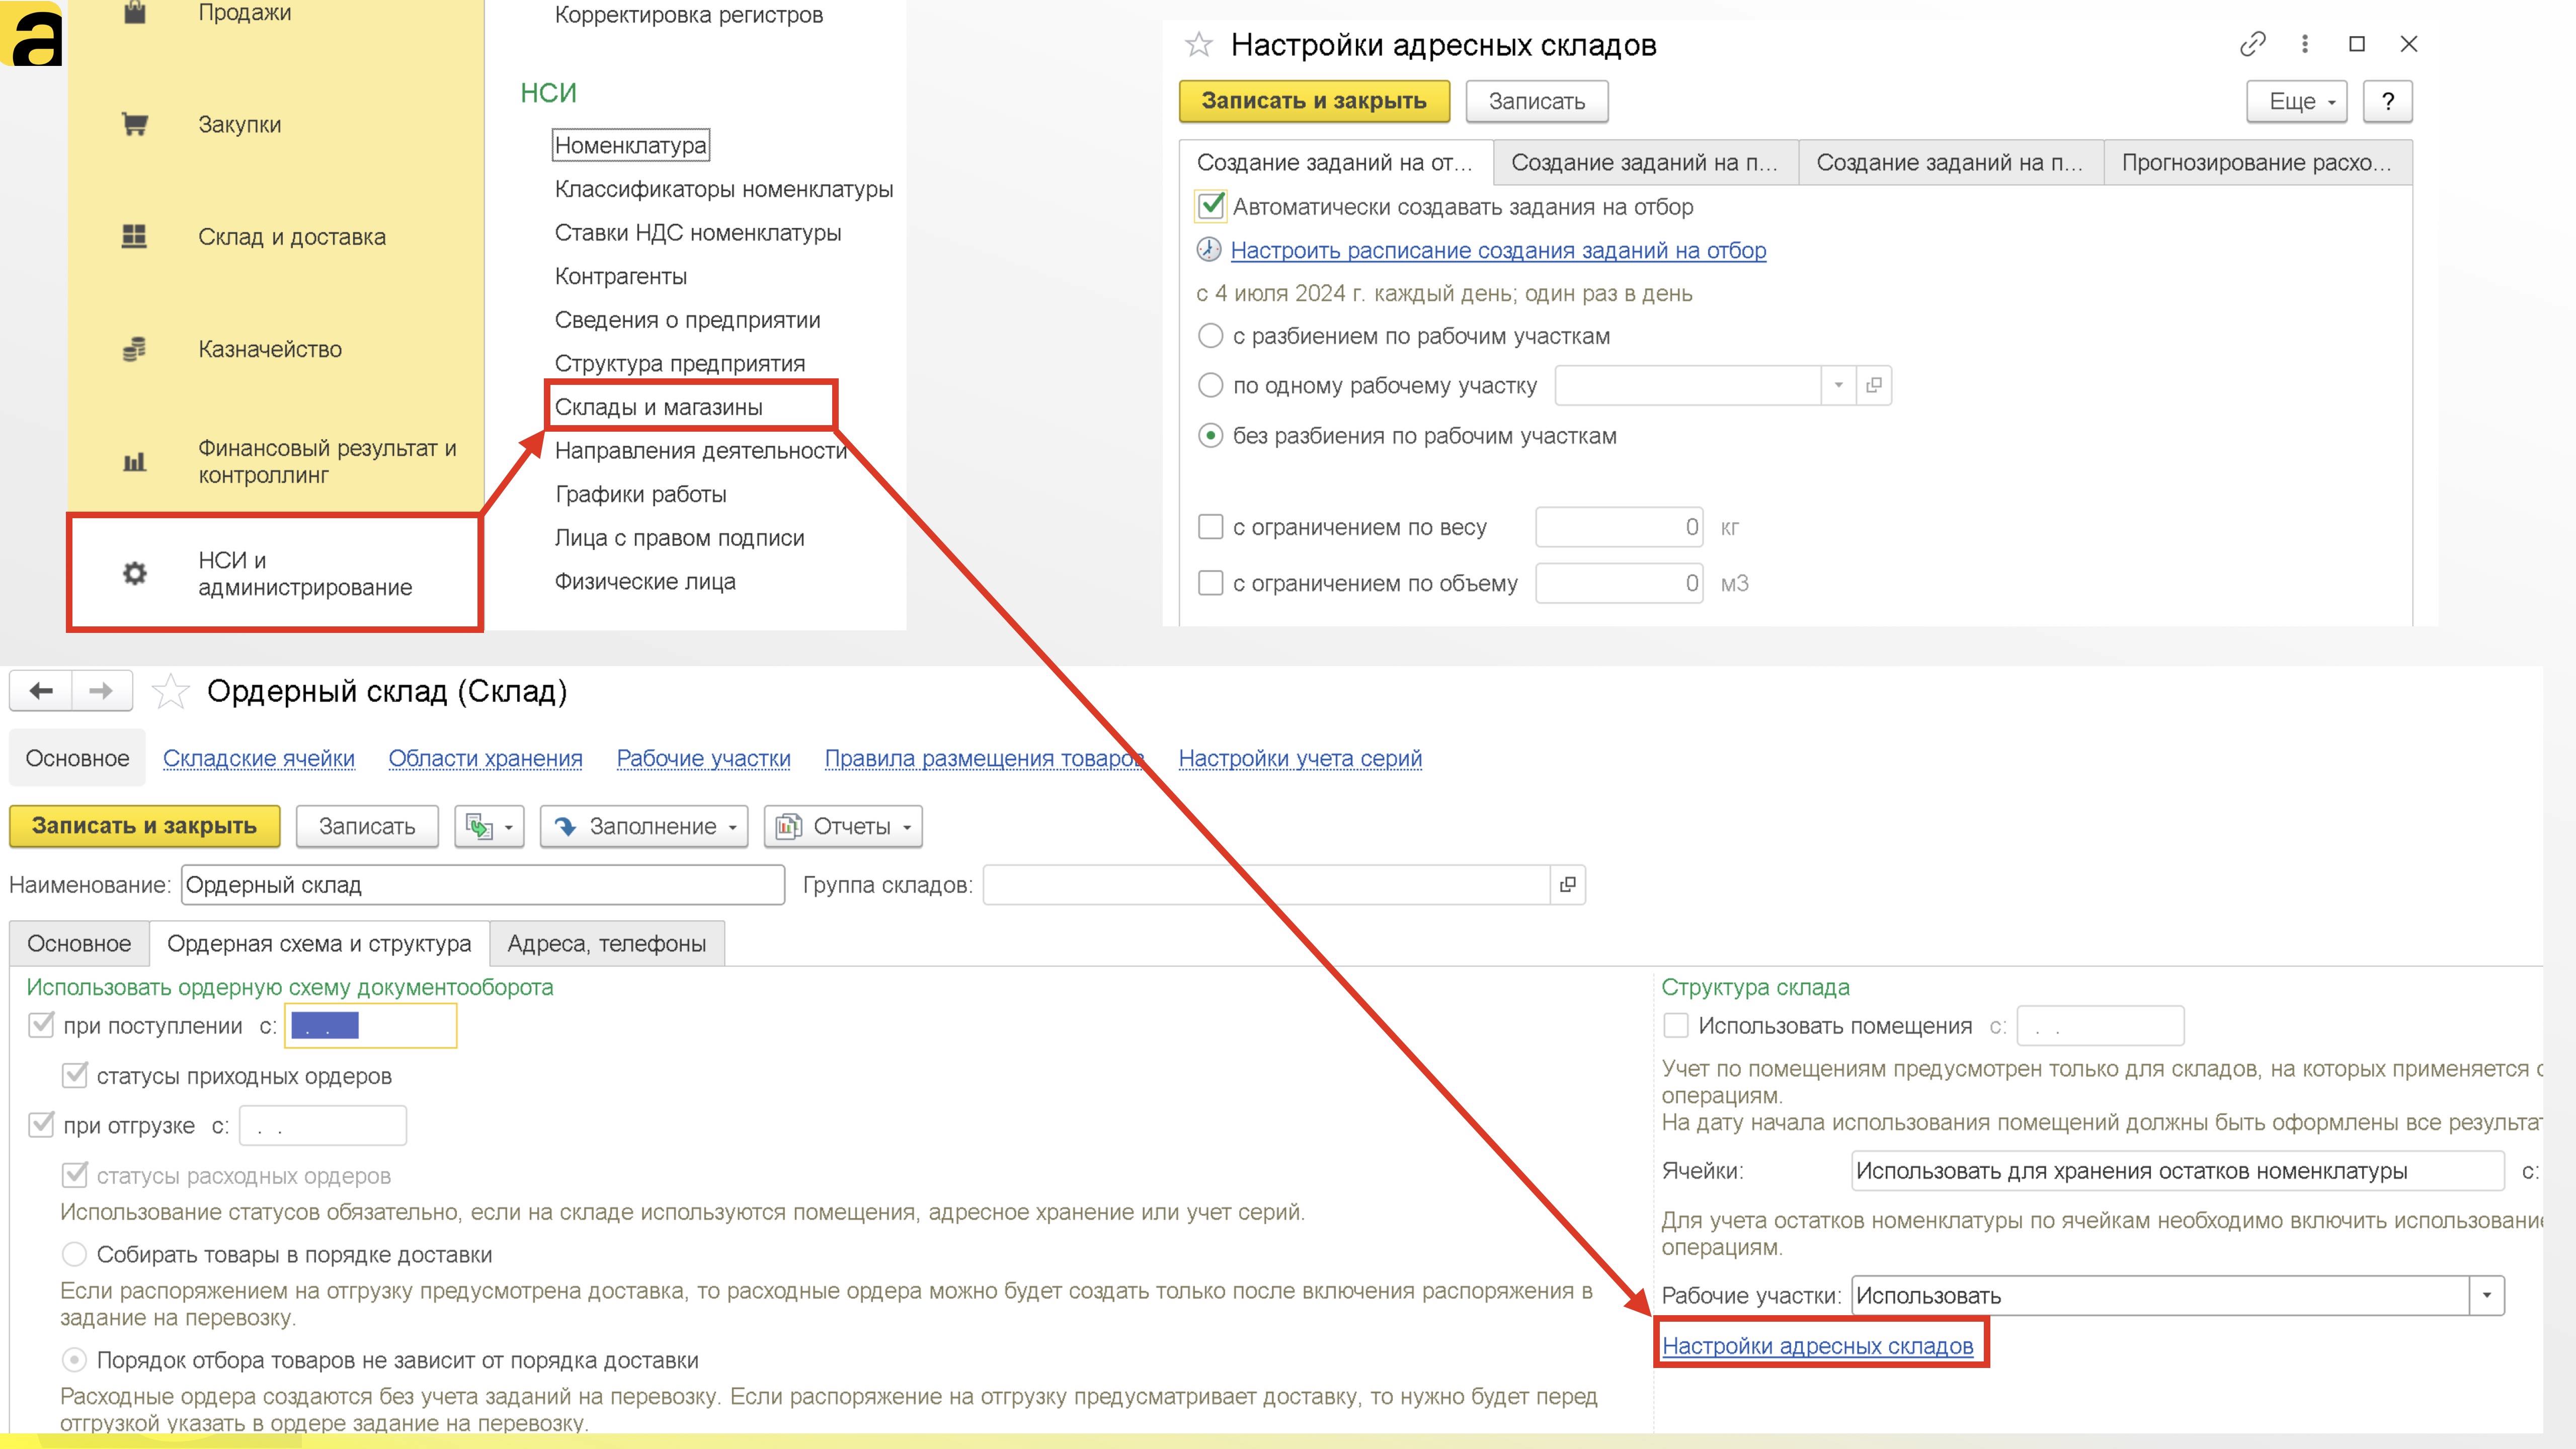Open Склад и доставка section icon
This screenshot has height=1449, width=2576.
click(134, 236)
